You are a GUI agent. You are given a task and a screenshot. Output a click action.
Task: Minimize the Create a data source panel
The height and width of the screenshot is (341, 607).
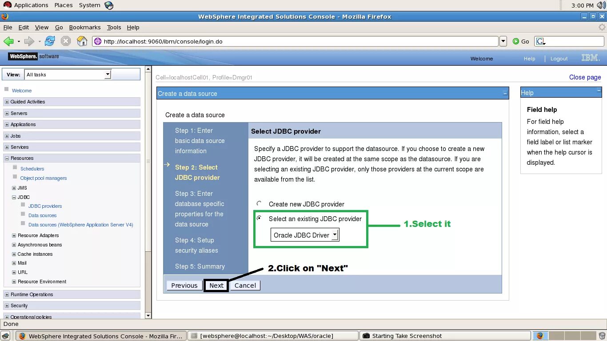pyautogui.click(x=505, y=93)
